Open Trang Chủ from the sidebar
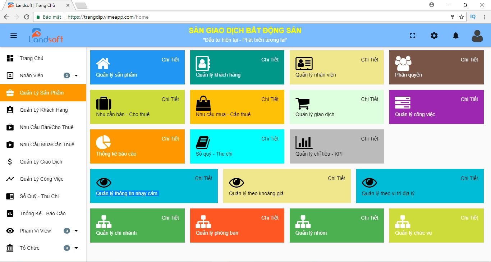The height and width of the screenshot is (262, 491). pos(31,58)
